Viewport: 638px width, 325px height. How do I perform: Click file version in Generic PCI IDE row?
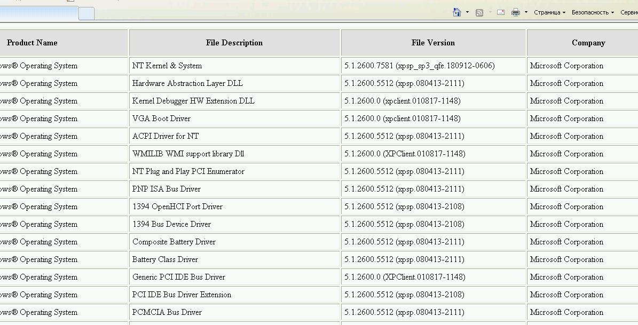coord(434,277)
